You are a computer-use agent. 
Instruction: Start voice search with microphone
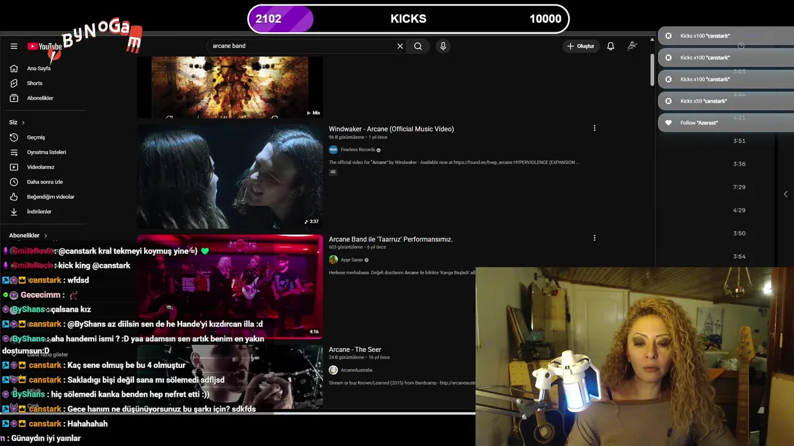[x=443, y=46]
